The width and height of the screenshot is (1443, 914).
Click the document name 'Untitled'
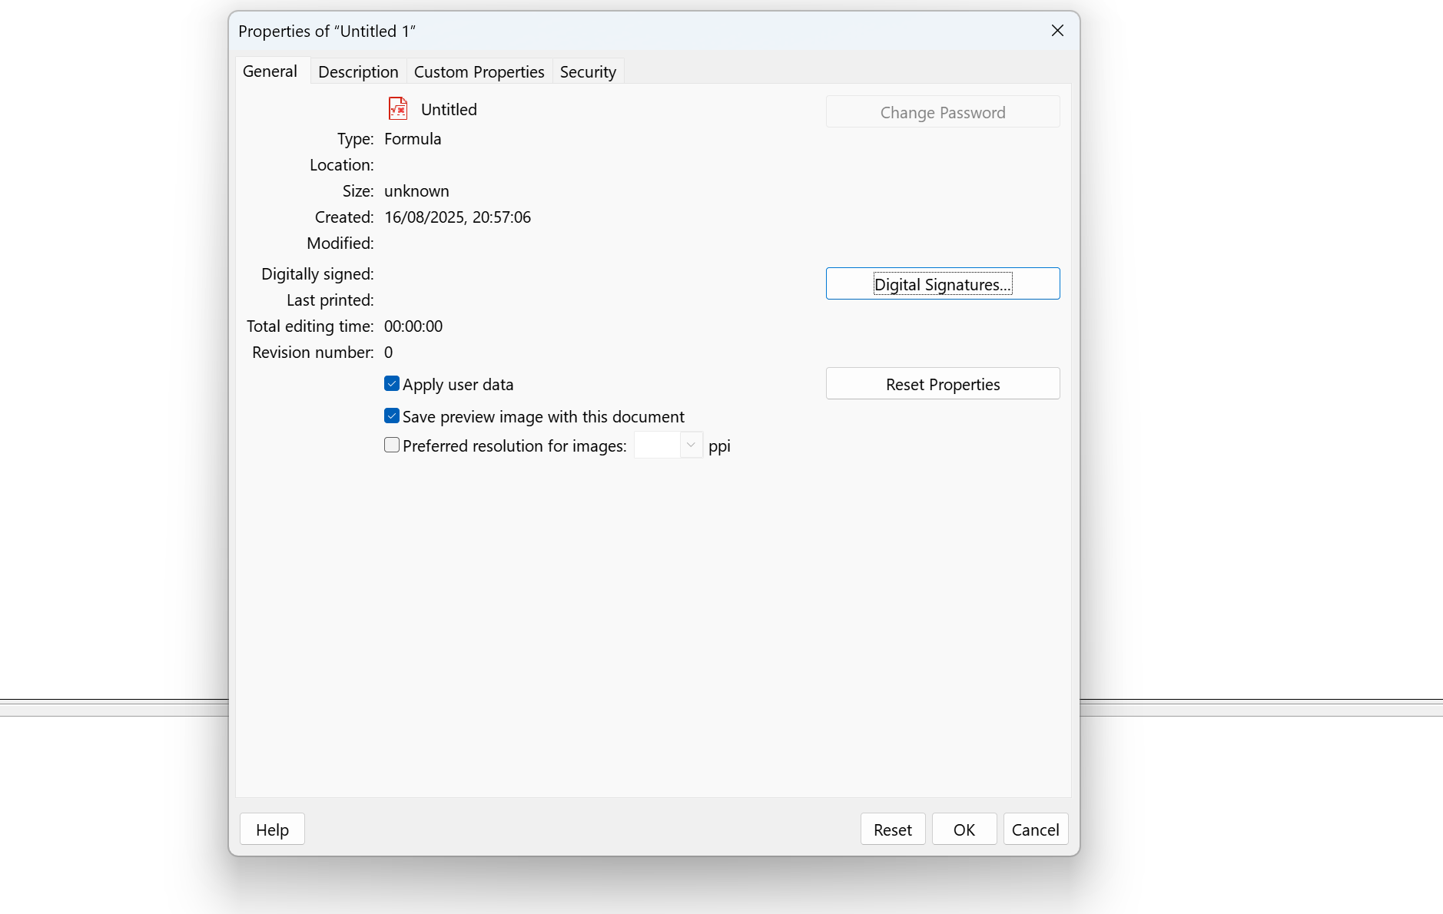pos(449,110)
